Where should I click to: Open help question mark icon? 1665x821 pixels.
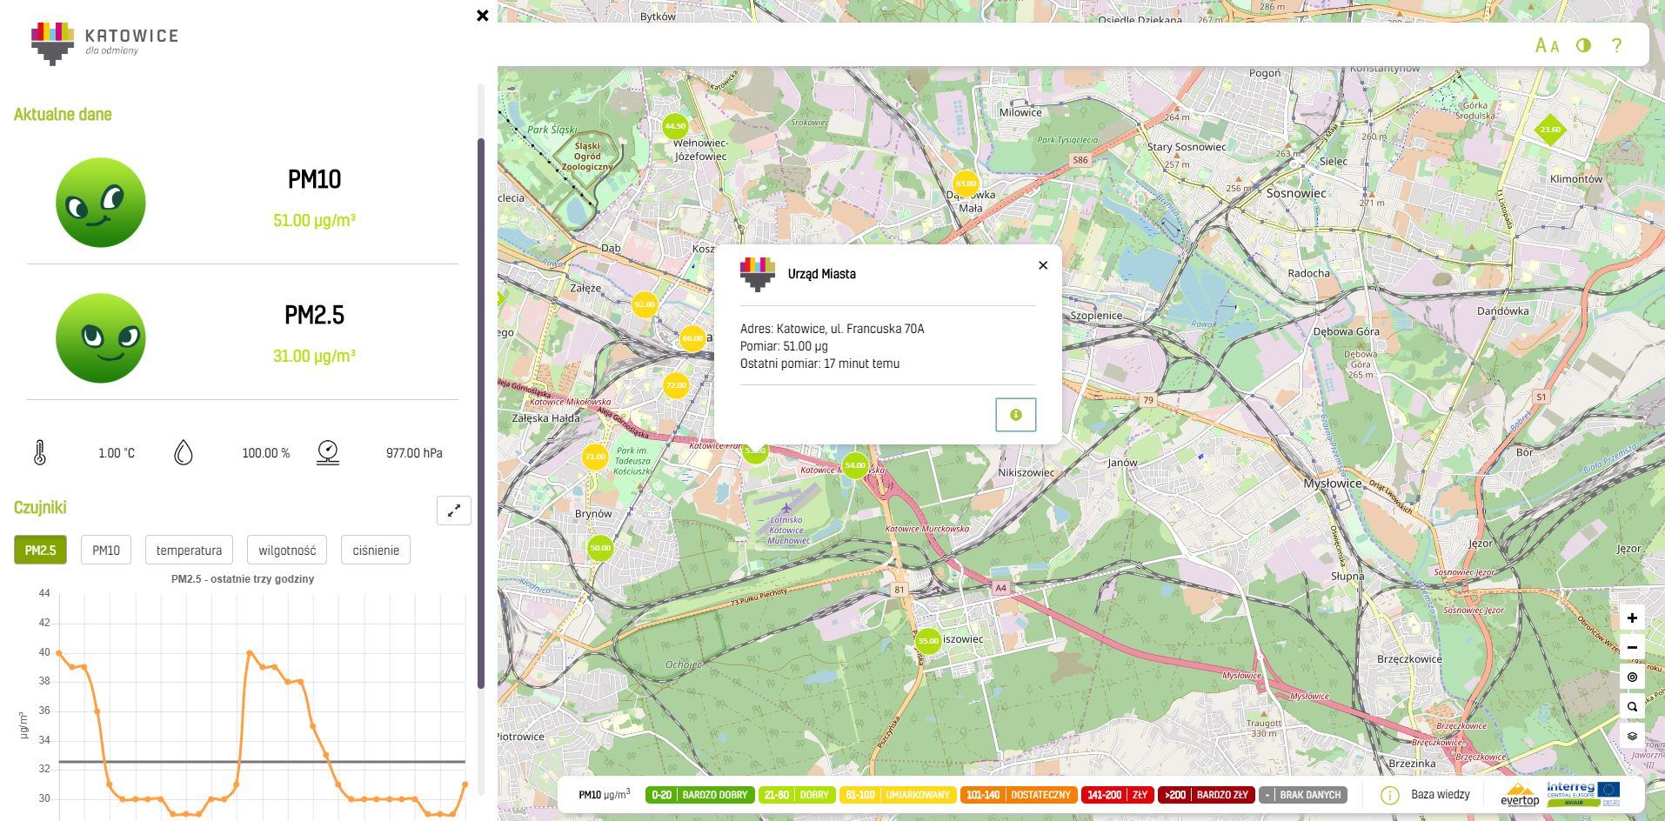pos(1616,45)
